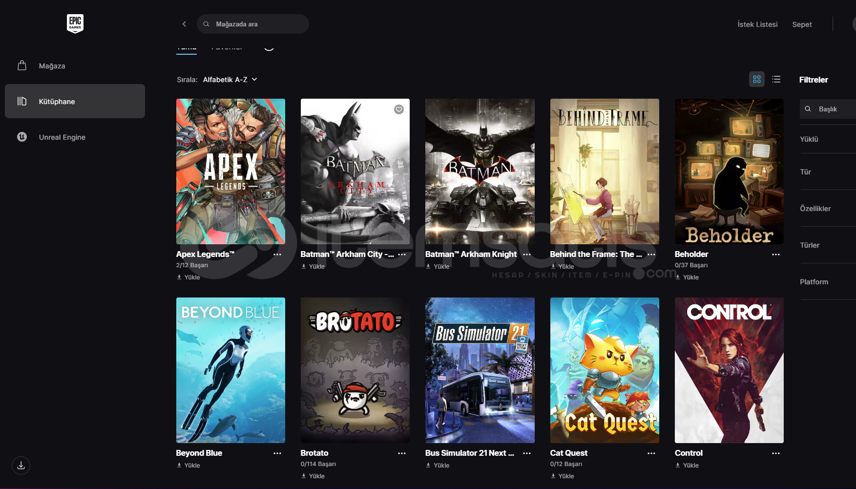Image resolution: width=856 pixels, height=489 pixels.
Task: Open Batman Arkham City cover thumbnail
Action: click(355, 171)
